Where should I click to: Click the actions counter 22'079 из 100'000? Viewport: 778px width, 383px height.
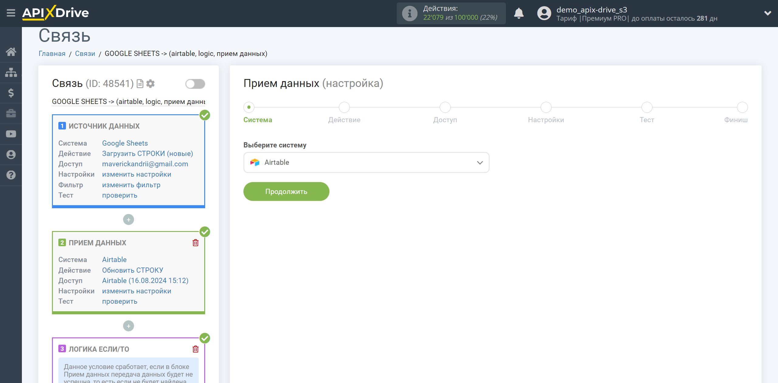pyautogui.click(x=460, y=18)
